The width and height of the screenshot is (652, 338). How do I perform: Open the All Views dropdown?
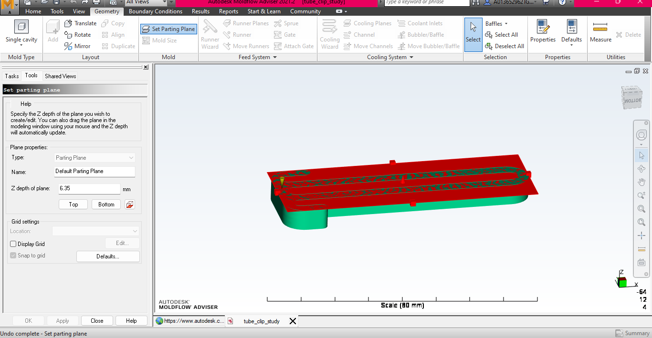tap(148, 2)
